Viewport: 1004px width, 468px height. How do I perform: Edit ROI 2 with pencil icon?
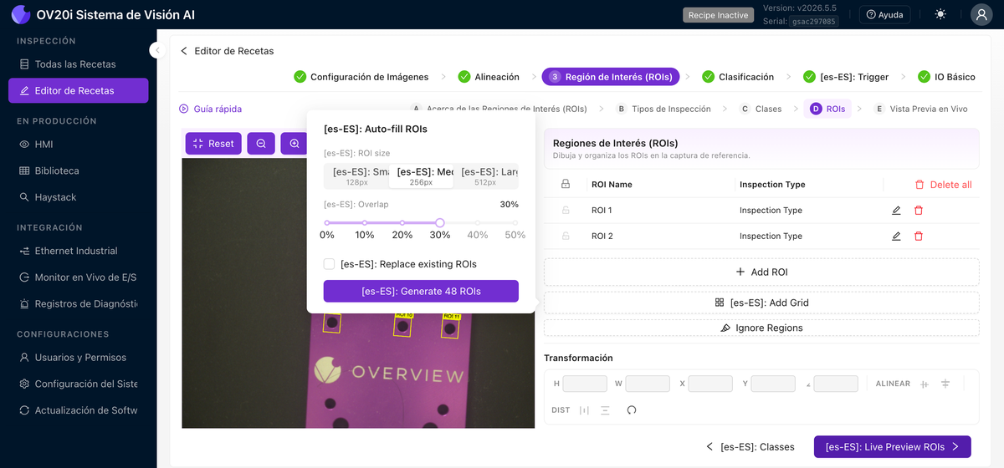(896, 236)
